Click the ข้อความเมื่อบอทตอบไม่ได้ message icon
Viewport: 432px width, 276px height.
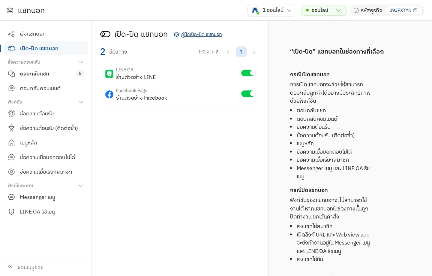click(11, 157)
